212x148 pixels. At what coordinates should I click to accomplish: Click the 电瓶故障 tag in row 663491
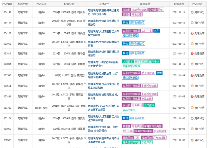(x=146, y=98)
